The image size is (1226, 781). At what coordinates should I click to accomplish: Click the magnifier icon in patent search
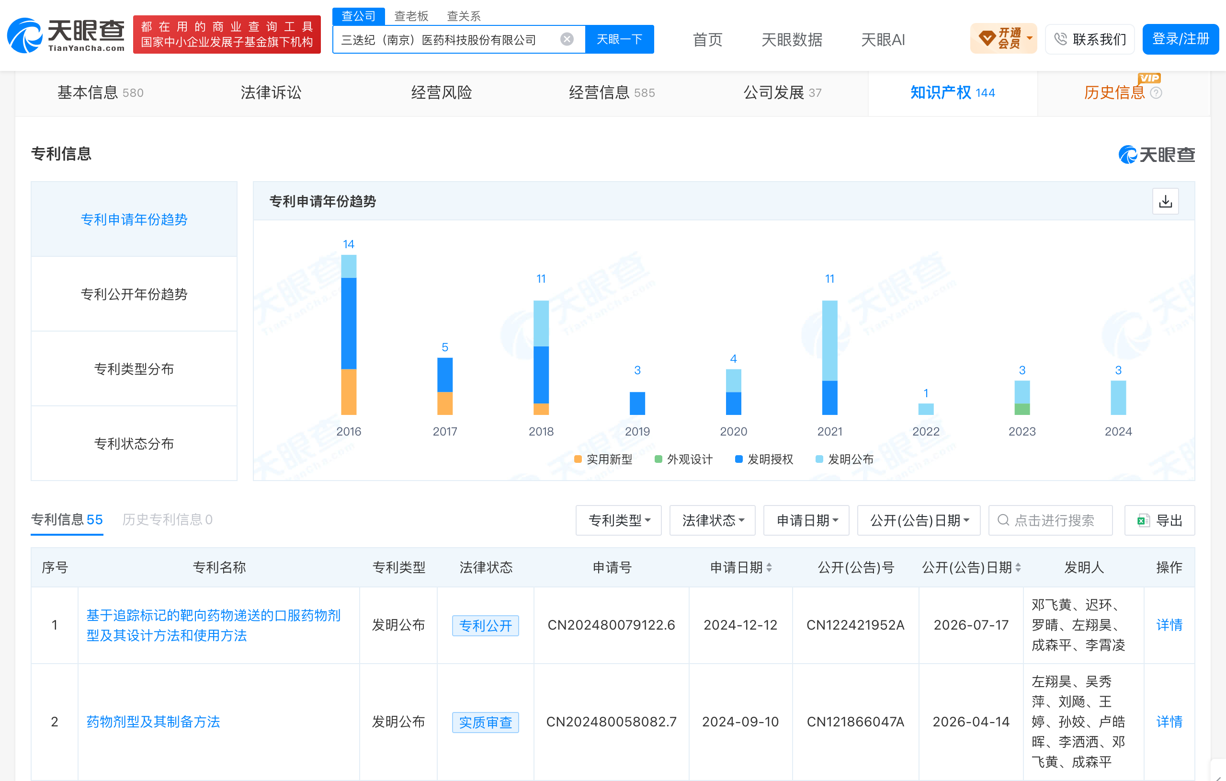pos(1003,520)
